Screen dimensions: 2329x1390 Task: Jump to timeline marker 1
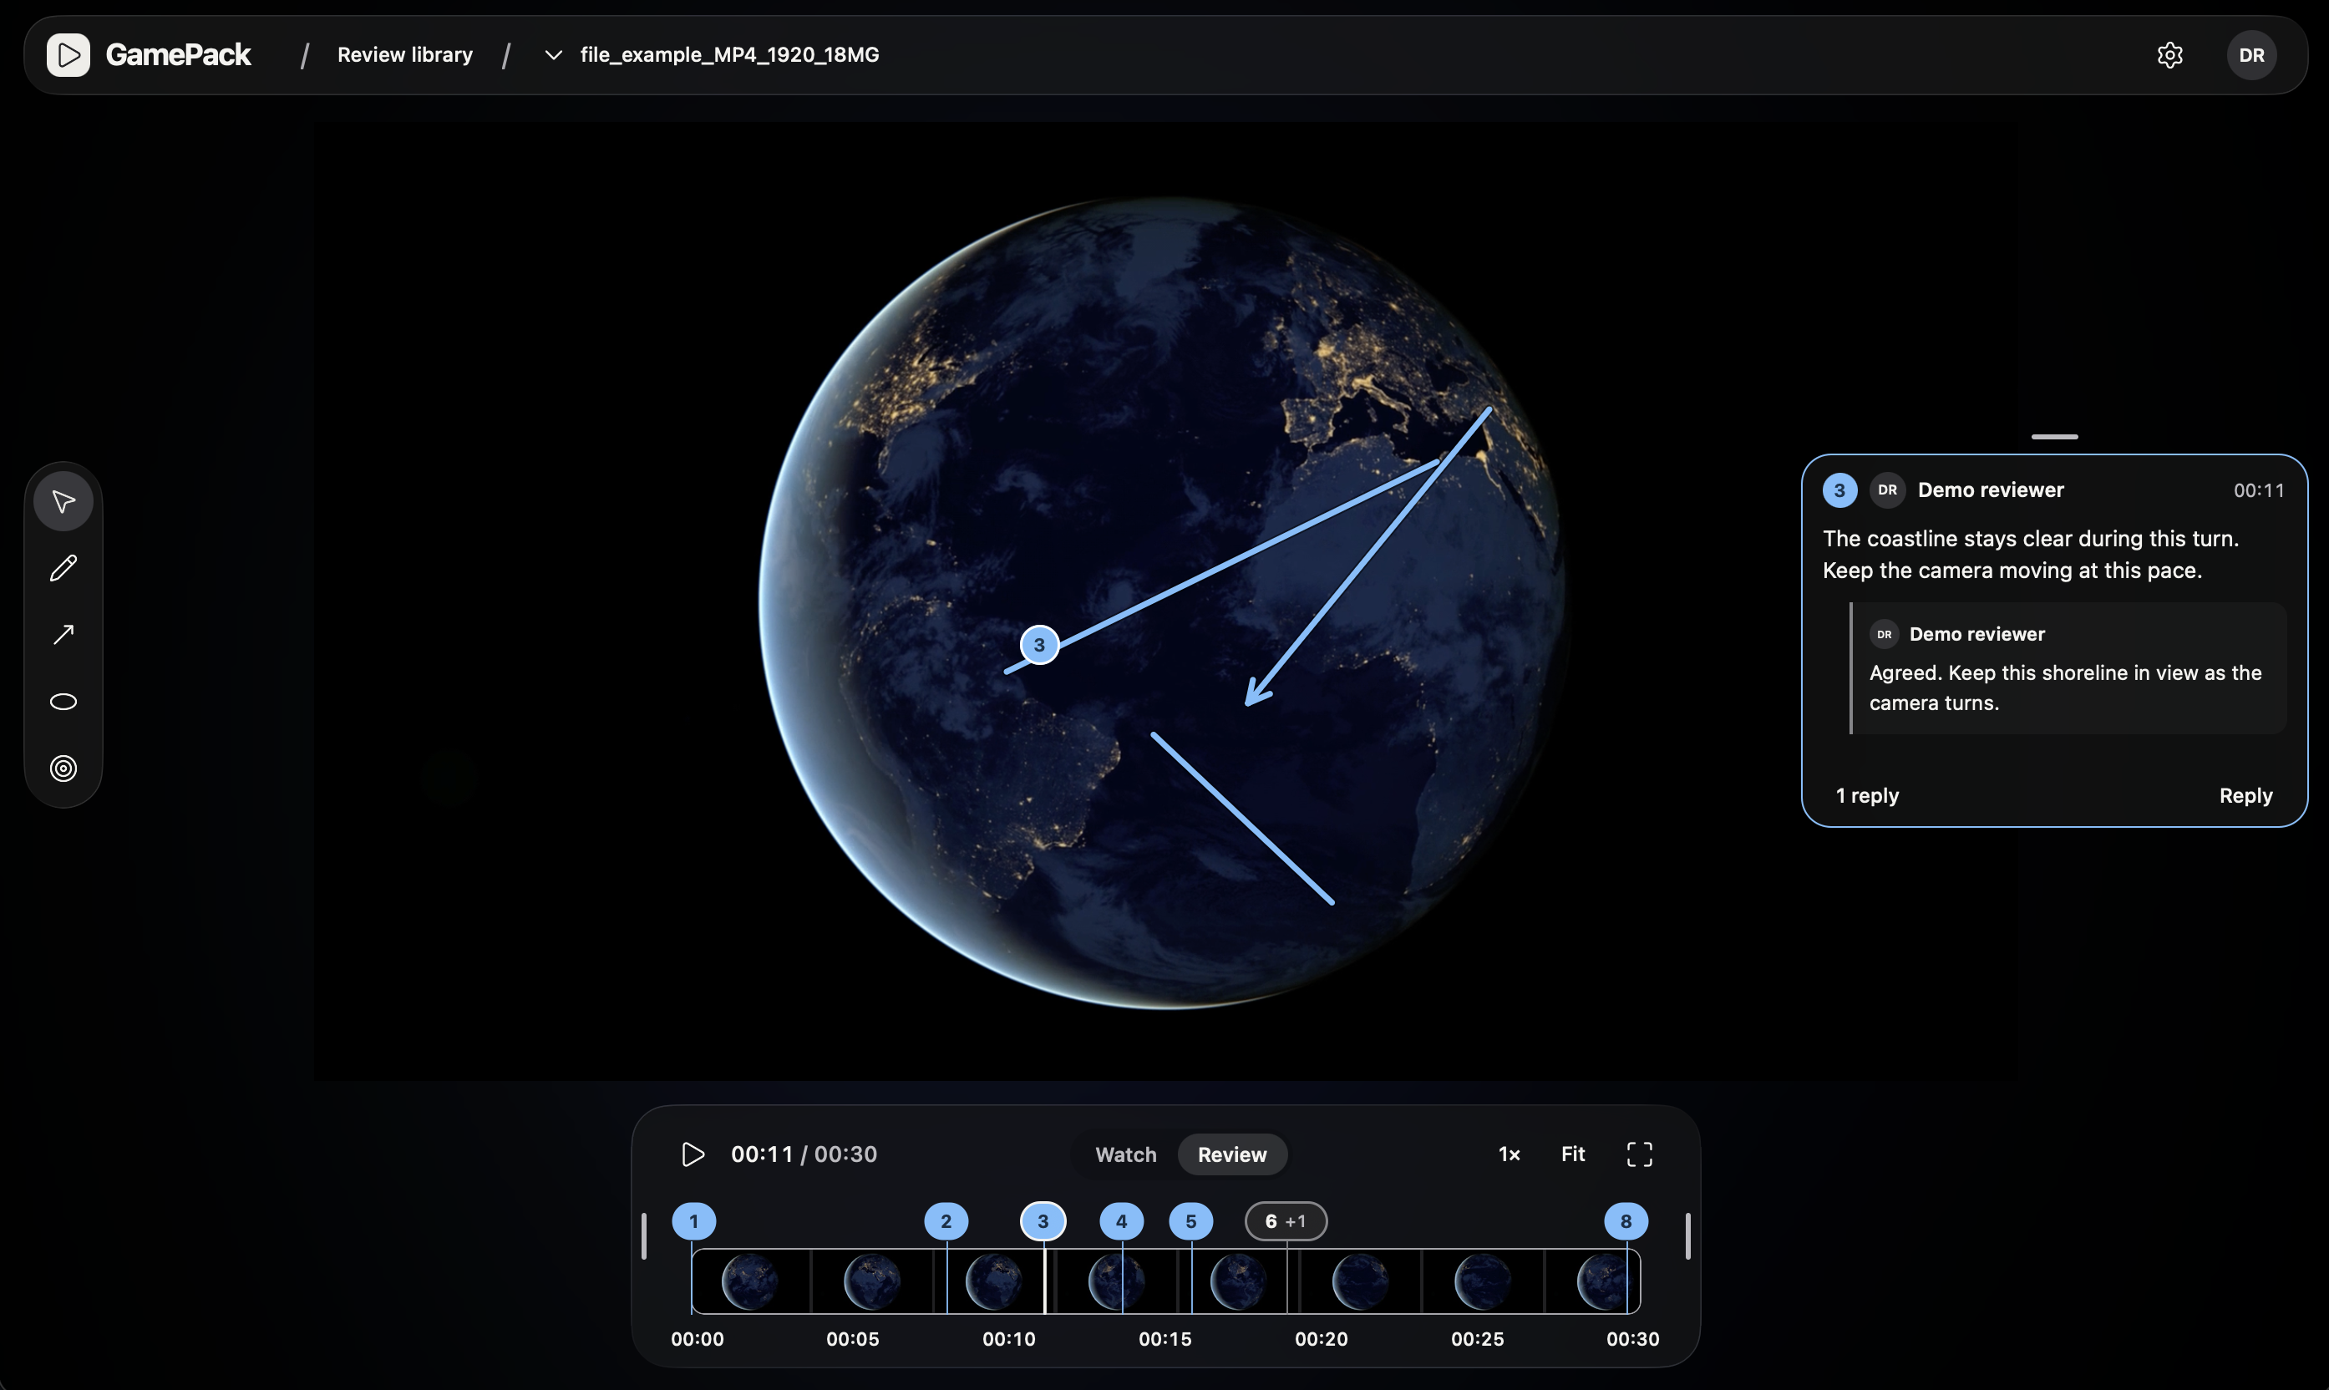click(694, 1221)
